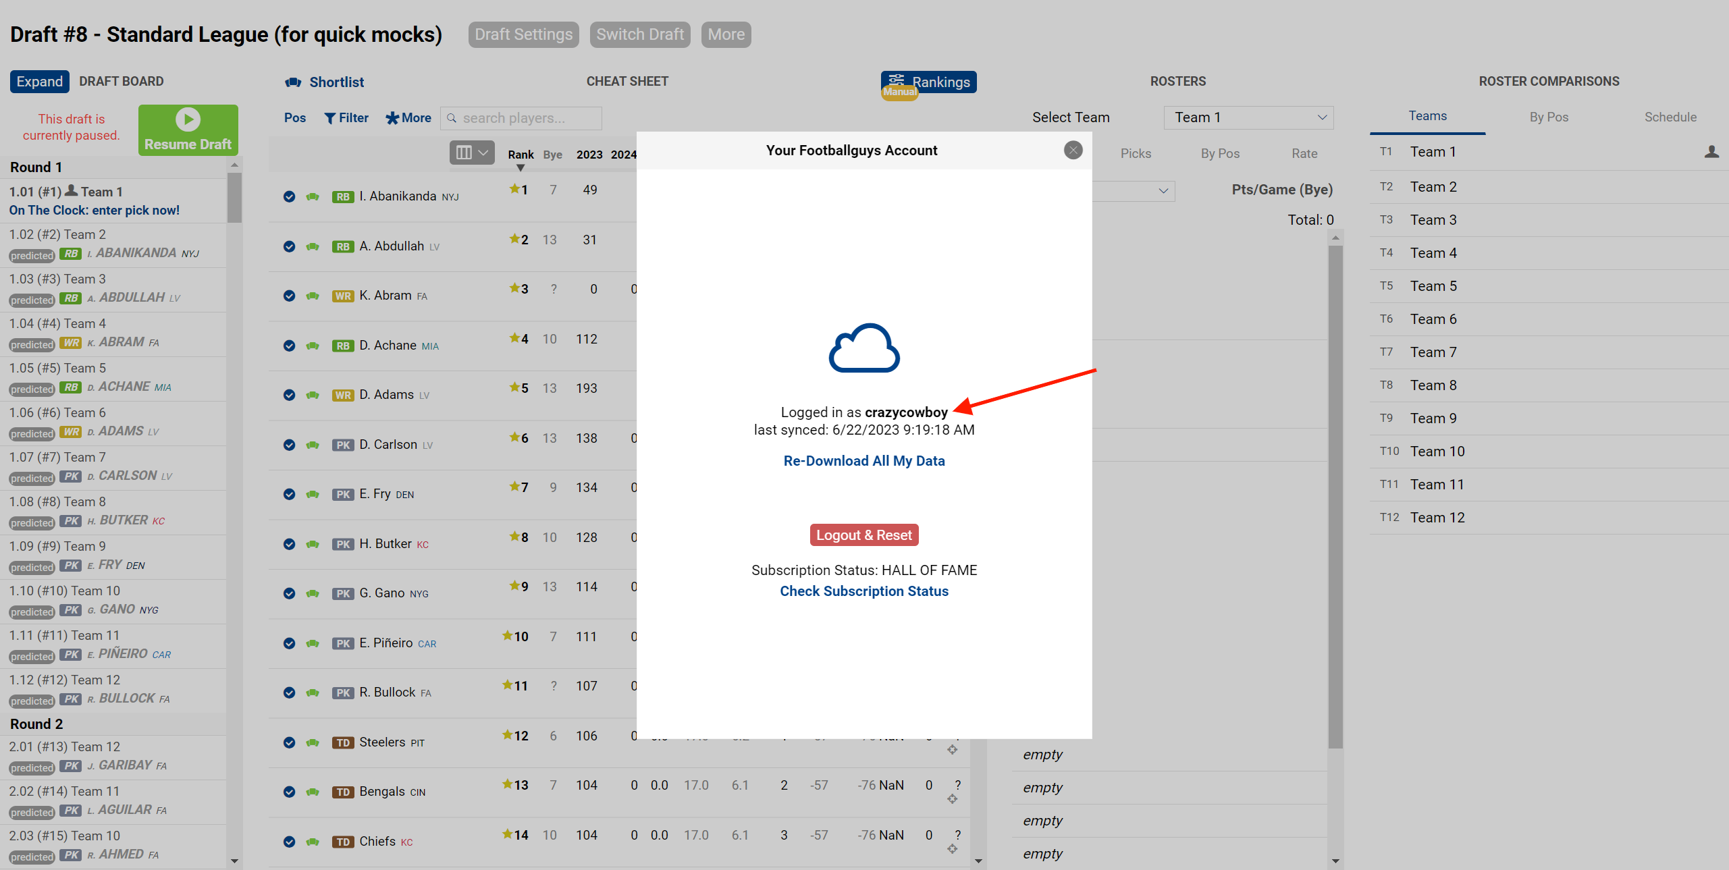1729x870 pixels.
Task: Click star rank icon for D. Achane
Action: [x=514, y=338]
